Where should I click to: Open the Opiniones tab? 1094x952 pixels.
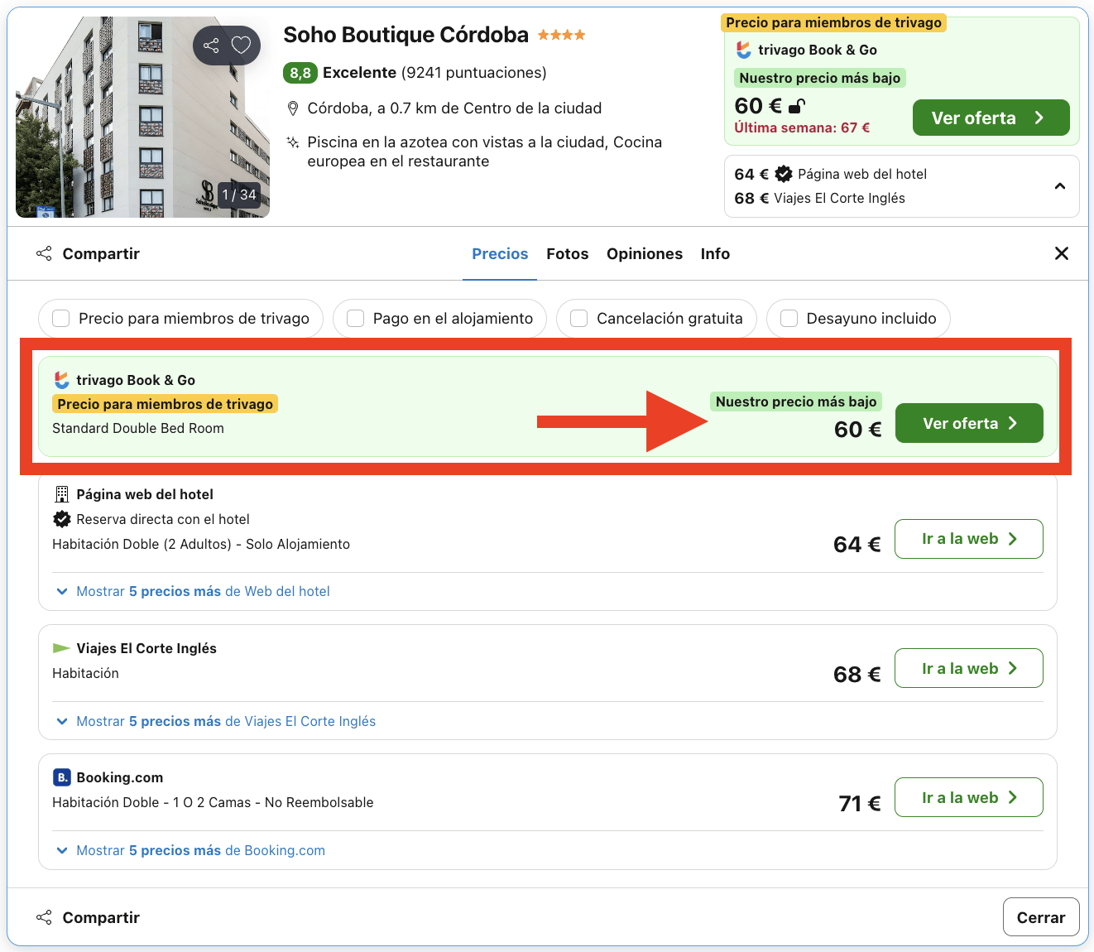(x=644, y=254)
